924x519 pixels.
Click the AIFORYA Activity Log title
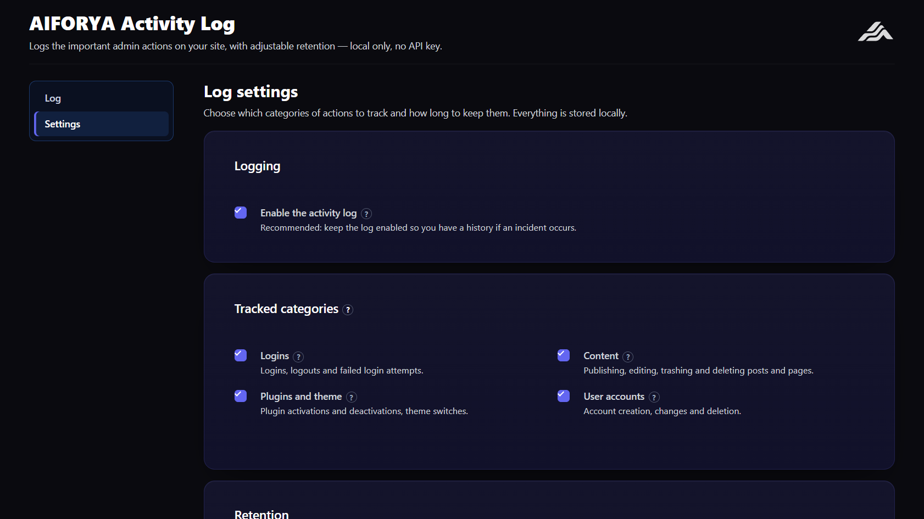point(132,24)
